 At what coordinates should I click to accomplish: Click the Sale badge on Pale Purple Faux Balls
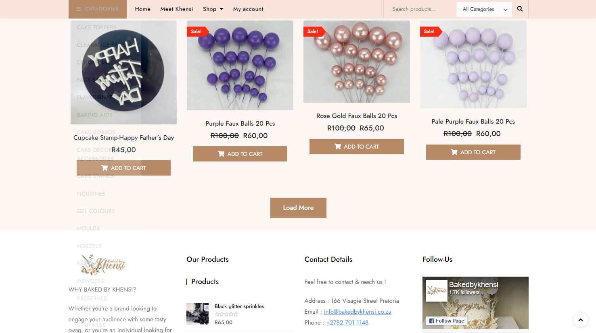pos(429,31)
